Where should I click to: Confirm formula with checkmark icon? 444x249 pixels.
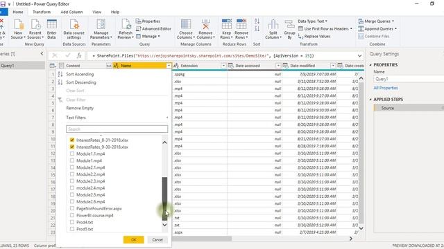tap(67, 55)
